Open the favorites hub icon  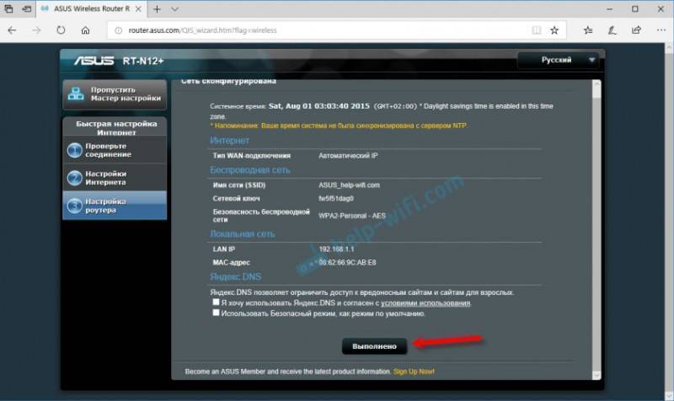coord(588,30)
